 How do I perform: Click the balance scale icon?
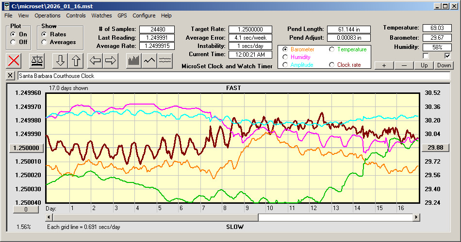tap(36, 60)
